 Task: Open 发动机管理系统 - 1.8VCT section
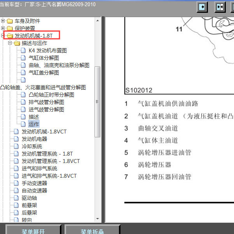(51, 161)
